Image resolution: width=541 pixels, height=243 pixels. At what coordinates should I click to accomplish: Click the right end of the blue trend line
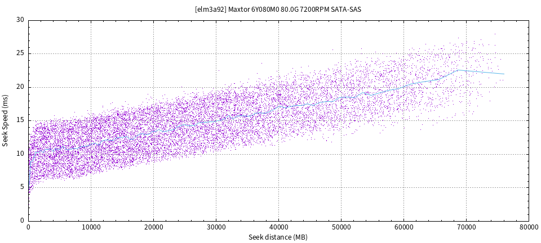(x=503, y=74)
